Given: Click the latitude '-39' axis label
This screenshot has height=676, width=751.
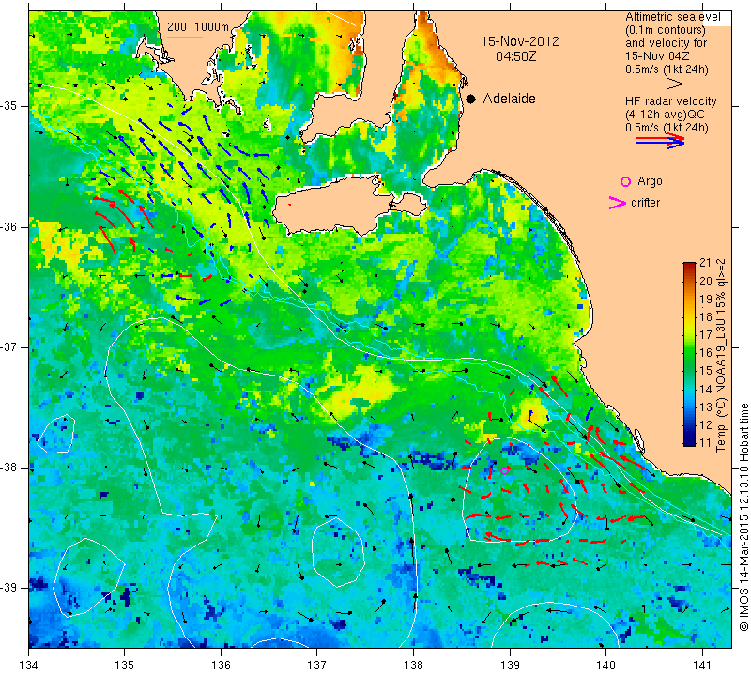Looking at the screenshot, I should pos(9,588).
